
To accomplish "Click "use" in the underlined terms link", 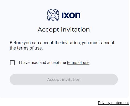I will pyautogui.click(x=86, y=63).
